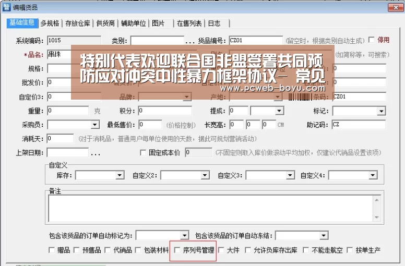Open the 图片 tab
The width and height of the screenshot is (405, 266).
coord(158,23)
